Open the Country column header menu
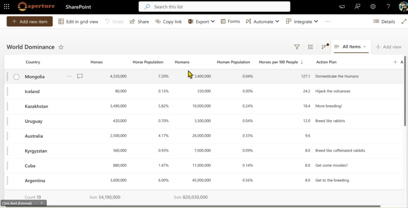 33,62
